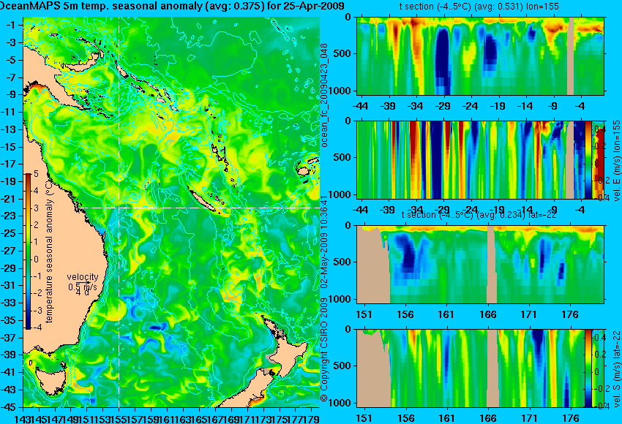This screenshot has height=424, width=622.
Task: Select the vertical 'temperature seasonal anomaly (°C)' label
Action: coord(49,251)
